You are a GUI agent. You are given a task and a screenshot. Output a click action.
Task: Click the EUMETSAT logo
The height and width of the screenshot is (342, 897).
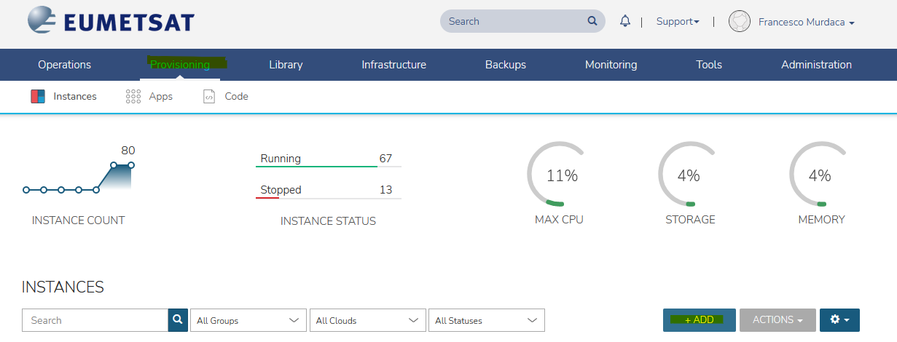(x=111, y=22)
